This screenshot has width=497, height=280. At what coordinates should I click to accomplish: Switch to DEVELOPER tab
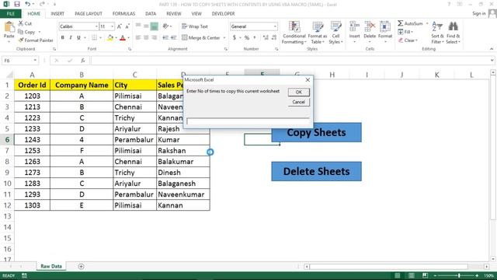(x=223, y=14)
